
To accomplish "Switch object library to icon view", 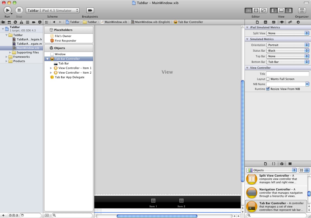I will pyautogui.click(x=302, y=170).
